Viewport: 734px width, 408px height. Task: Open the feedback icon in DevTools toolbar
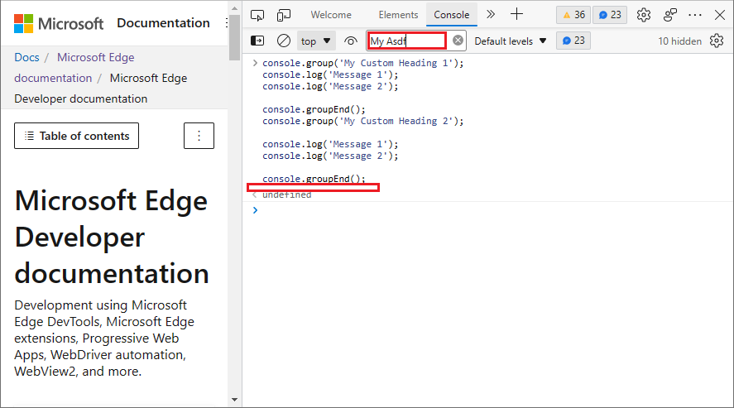669,15
